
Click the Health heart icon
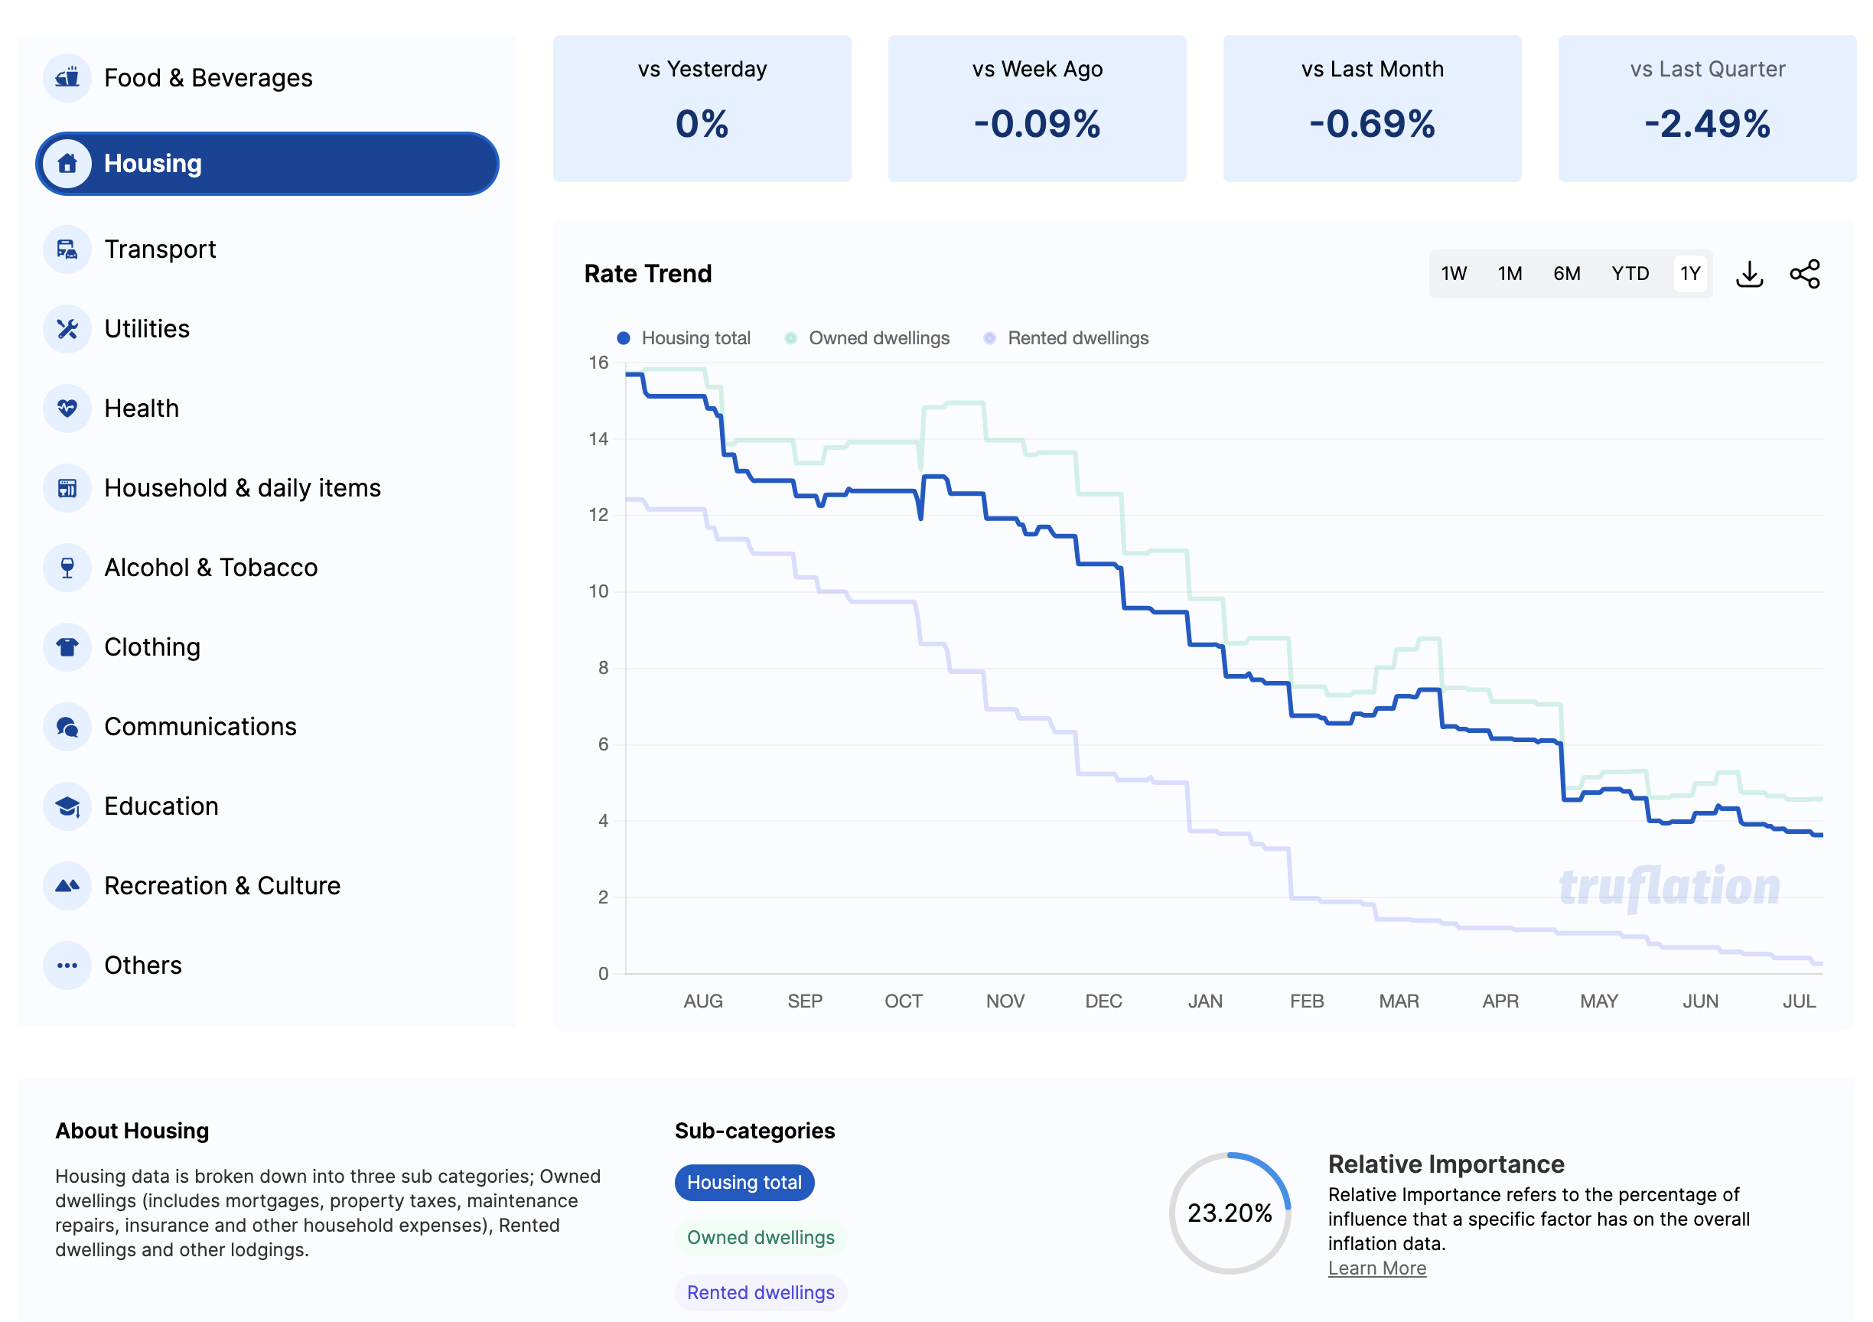(67, 409)
